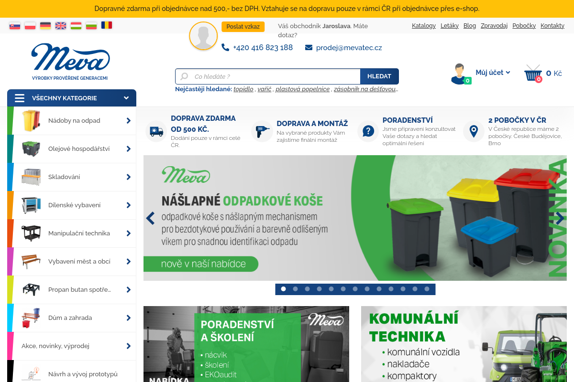Click the HLEDAT search button

[x=379, y=76]
